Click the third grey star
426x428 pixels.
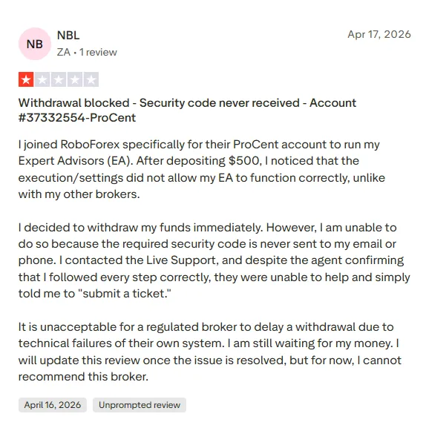click(59, 79)
